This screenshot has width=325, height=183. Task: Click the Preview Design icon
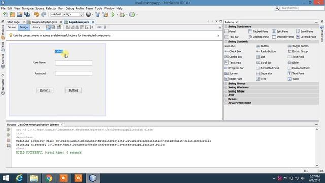coord(59,27)
